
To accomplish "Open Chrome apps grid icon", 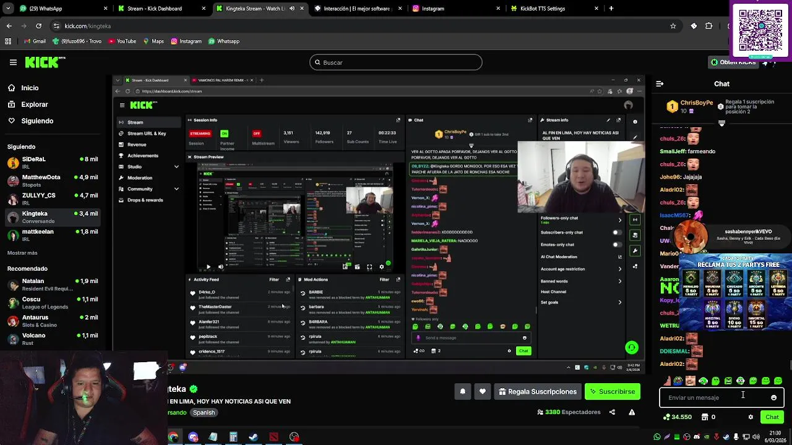I will coord(8,41).
